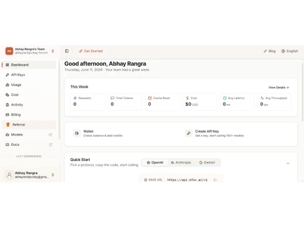The height and width of the screenshot is (228, 304).
Task: Click the API Keys key icon
Action: click(x=7, y=75)
